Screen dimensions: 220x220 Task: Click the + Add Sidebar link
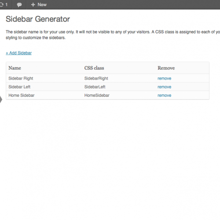(18, 53)
